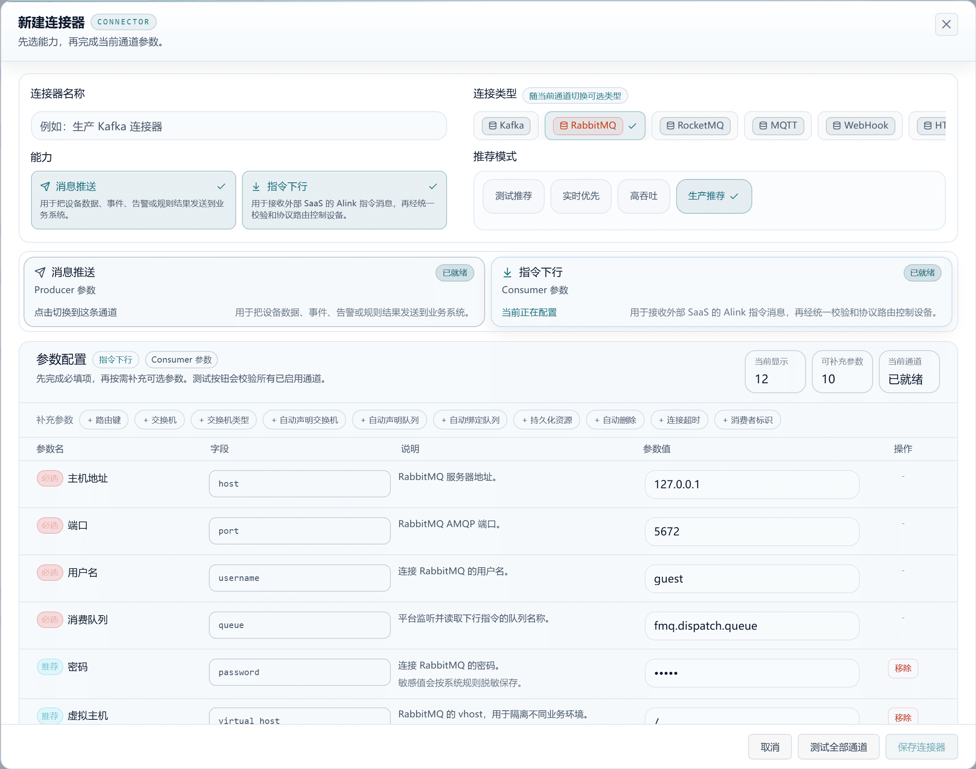Select 高吞吐 recommended mode

643,196
